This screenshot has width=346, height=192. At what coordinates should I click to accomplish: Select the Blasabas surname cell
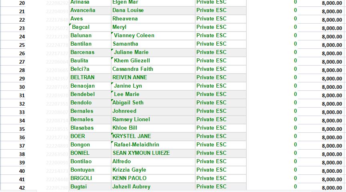click(x=82, y=128)
